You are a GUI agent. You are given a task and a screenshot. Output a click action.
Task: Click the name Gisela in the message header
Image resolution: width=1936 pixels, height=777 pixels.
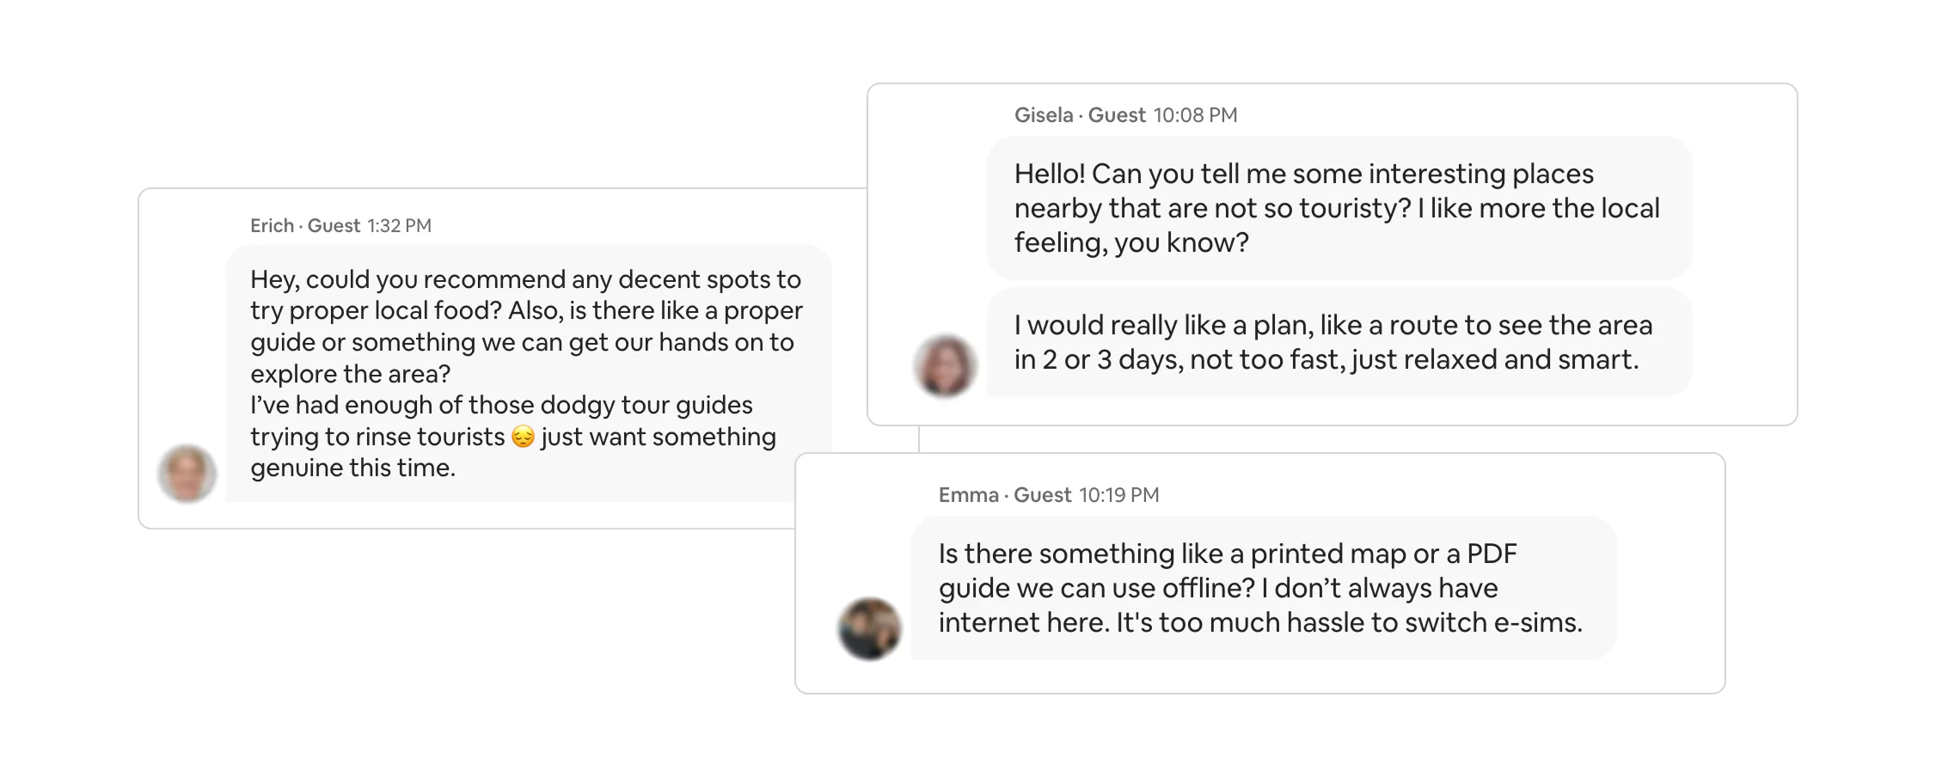(x=1043, y=115)
